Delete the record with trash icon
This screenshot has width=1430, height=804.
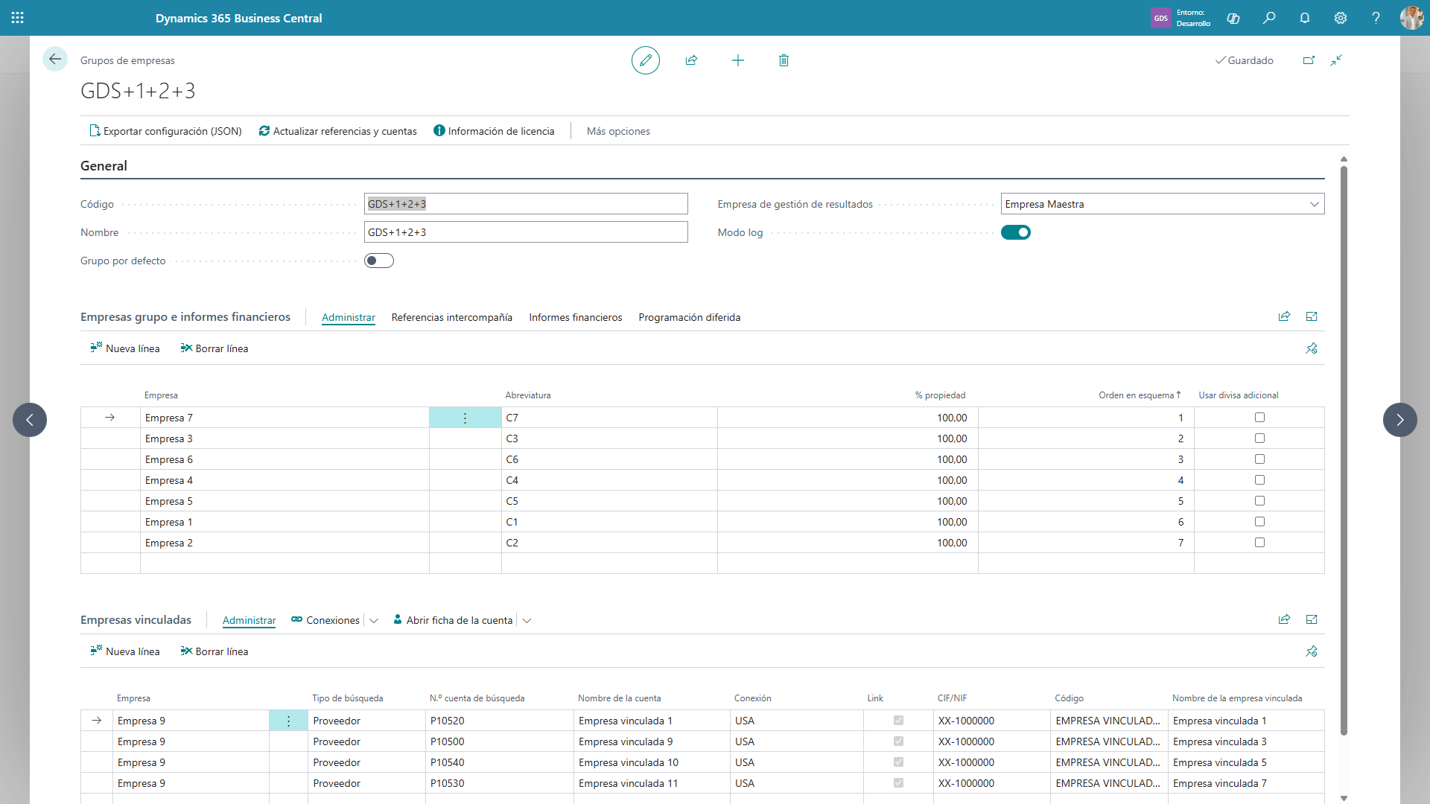(784, 60)
